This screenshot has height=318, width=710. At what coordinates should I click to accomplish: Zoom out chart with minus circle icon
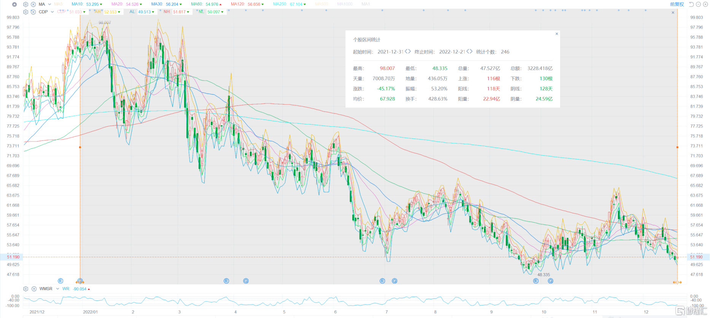coord(698,4)
